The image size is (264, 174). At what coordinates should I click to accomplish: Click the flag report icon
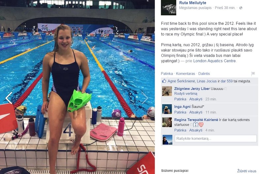(x=253, y=73)
